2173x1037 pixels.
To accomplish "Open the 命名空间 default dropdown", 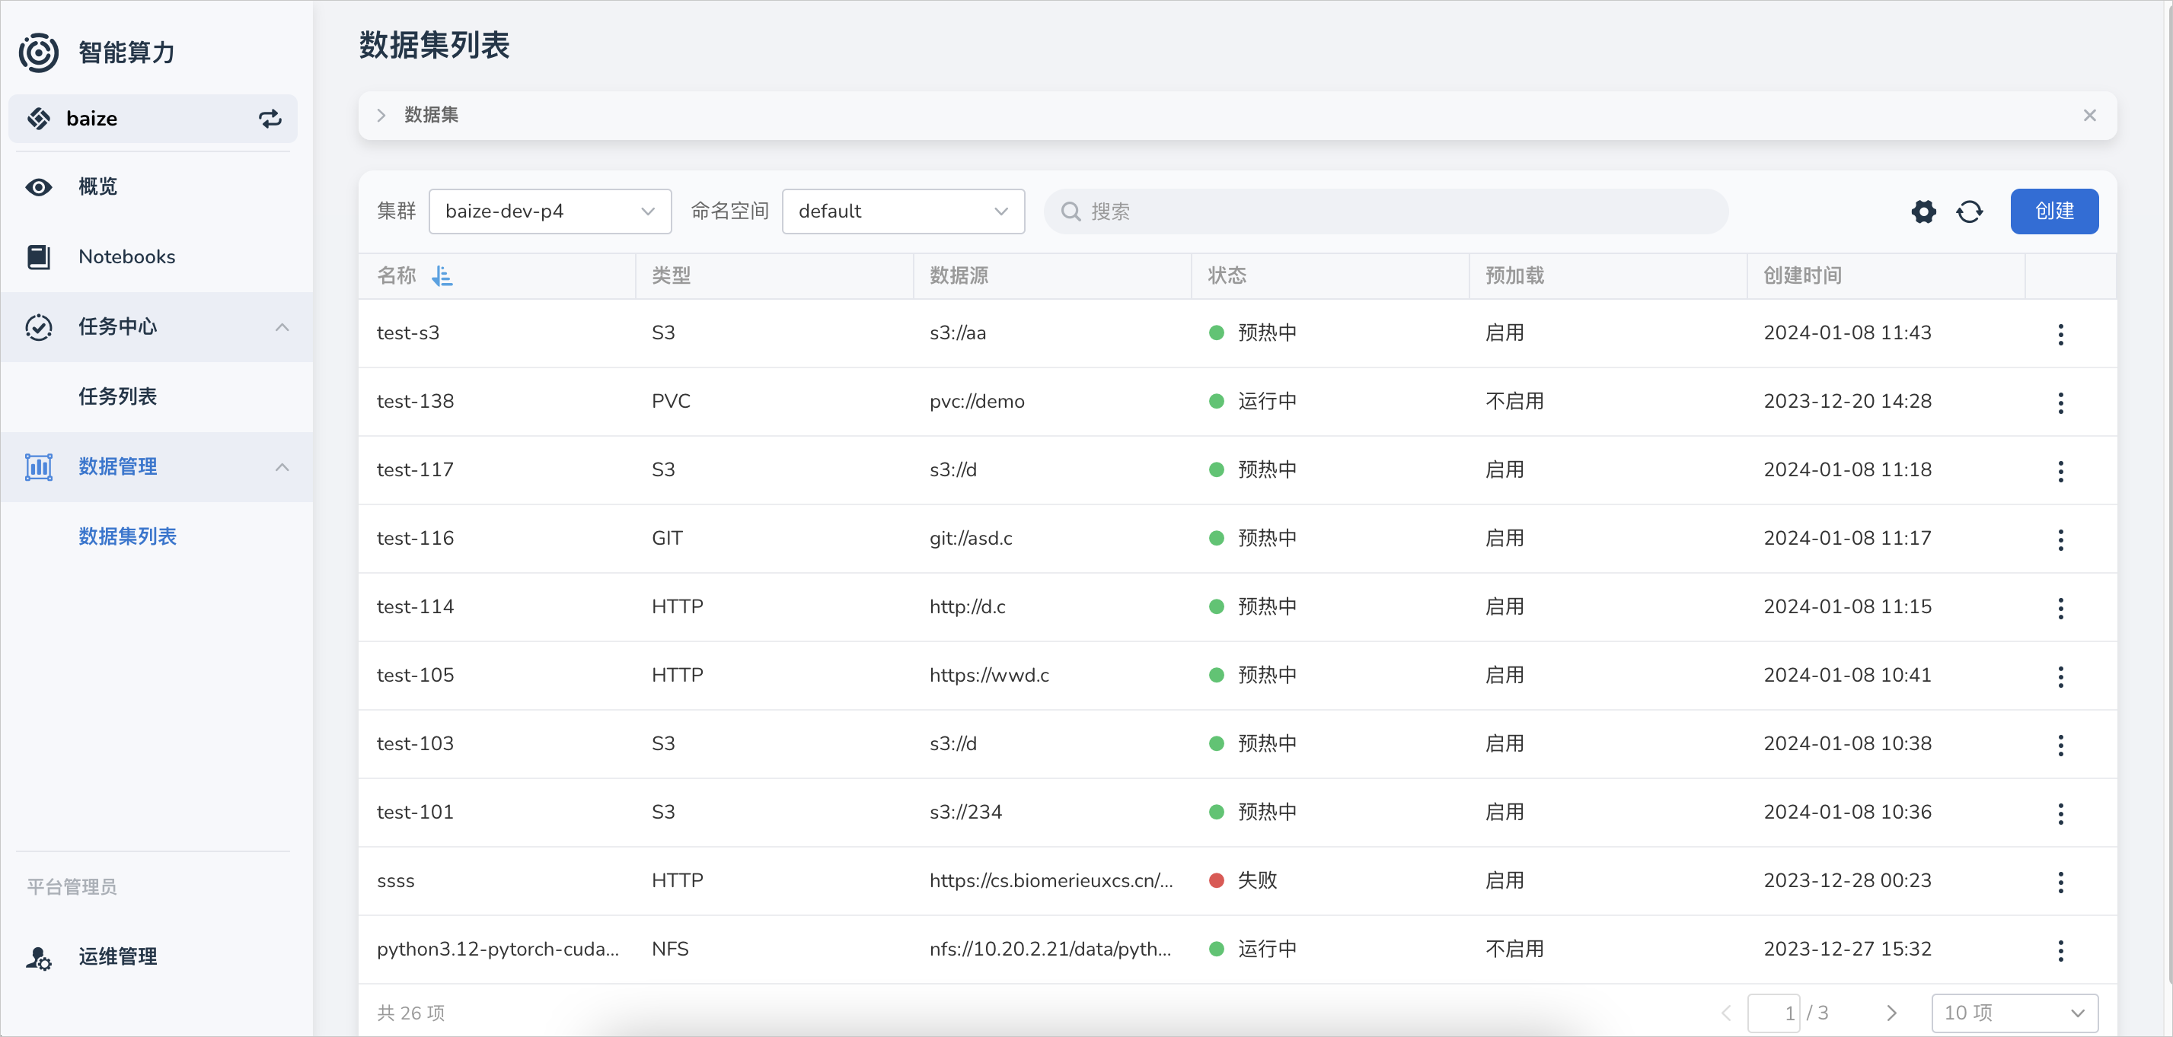I will tap(904, 212).
